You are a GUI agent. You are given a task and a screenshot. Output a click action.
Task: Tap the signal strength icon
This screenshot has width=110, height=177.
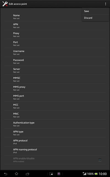click(x=84, y=174)
